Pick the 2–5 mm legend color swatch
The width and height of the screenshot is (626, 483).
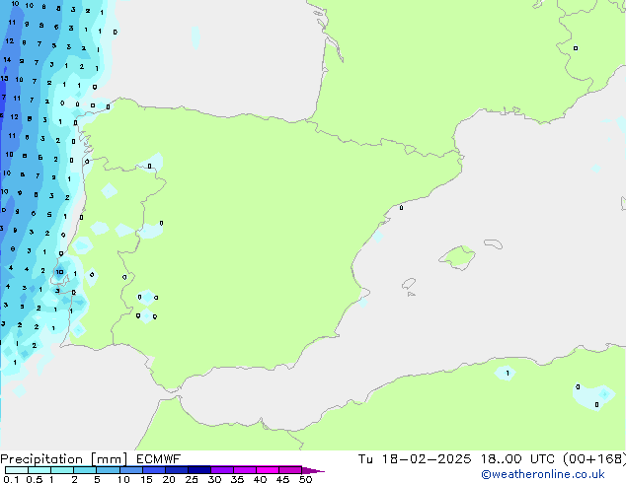click(85, 470)
